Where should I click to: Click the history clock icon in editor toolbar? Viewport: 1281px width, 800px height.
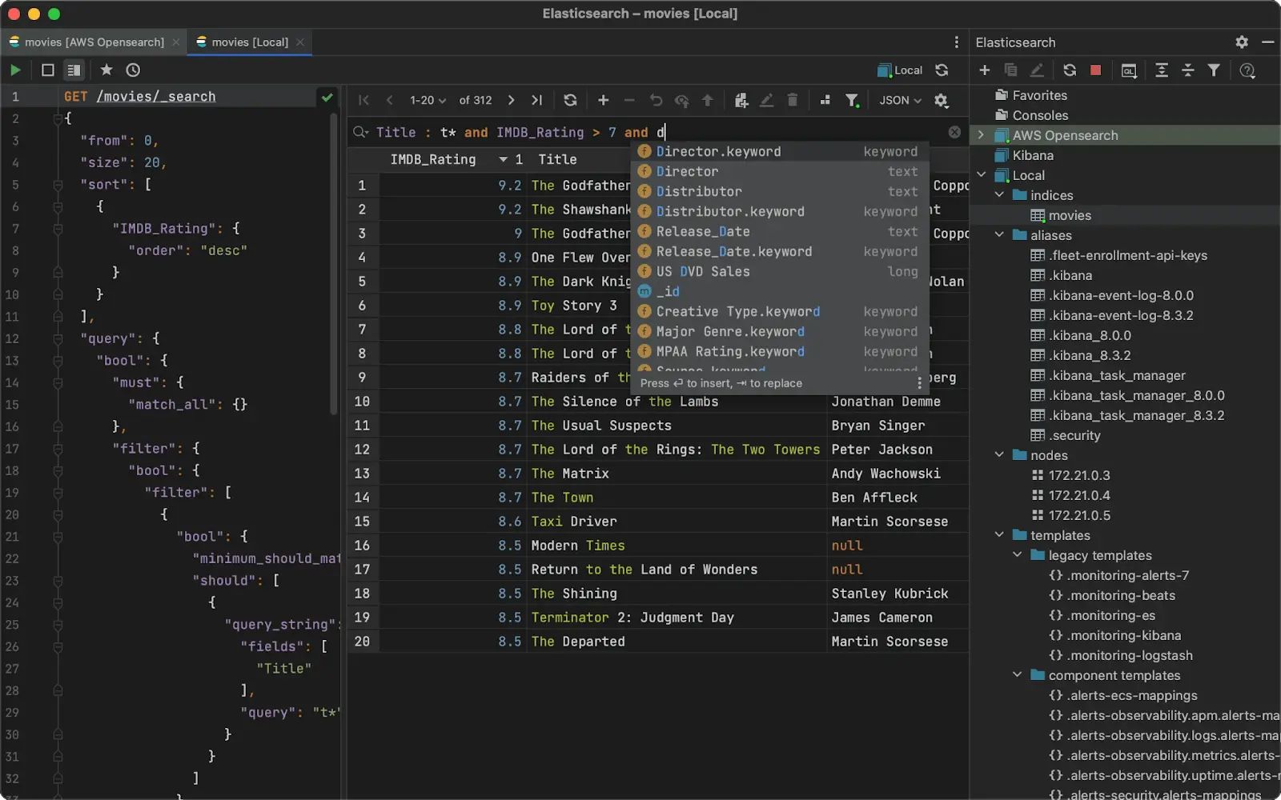tap(133, 70)
